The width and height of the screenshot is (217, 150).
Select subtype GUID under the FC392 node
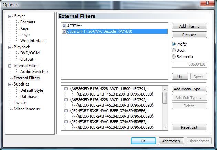tap(115, 105)
